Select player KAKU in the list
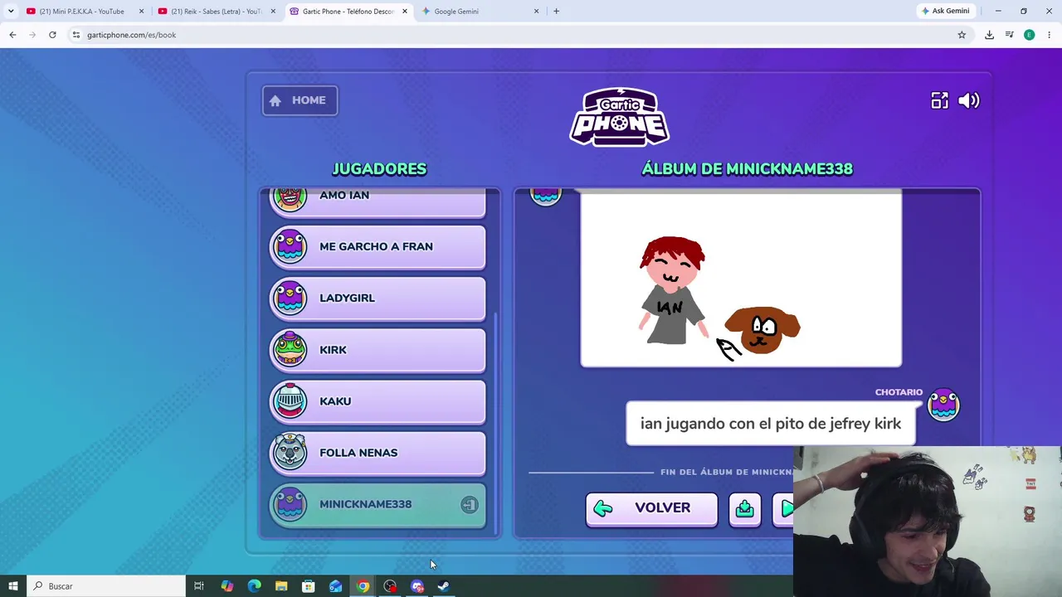The height and width of the screenshot is (597, 1062). pos(378,400)
